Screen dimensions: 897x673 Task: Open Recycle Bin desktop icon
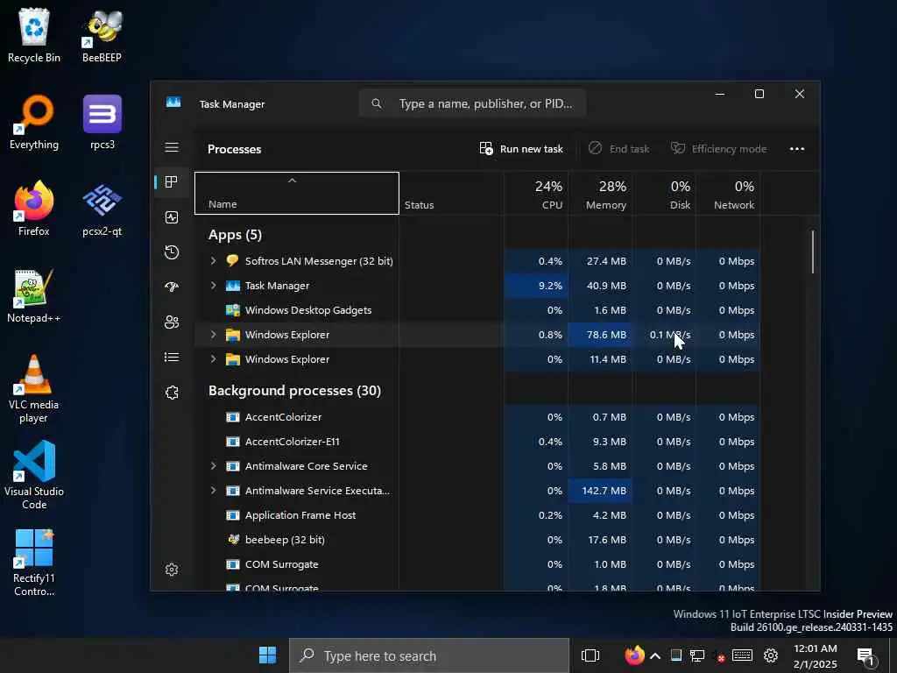click(x=34, y=35)
